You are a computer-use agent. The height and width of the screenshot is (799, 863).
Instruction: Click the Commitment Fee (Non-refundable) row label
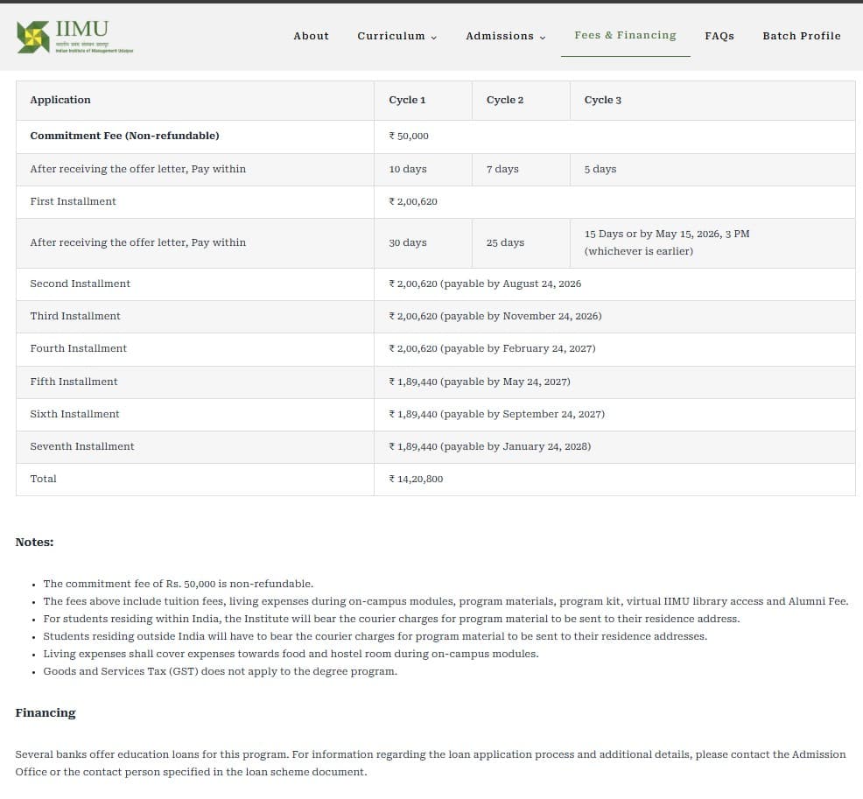[x=124, y=136]
